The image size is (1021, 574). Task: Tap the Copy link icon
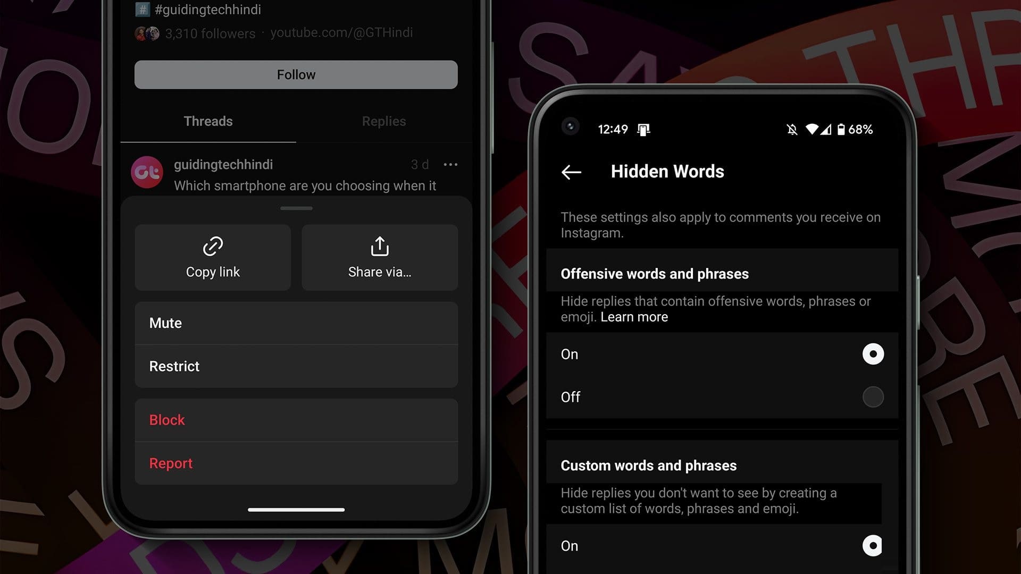coord(213,246)
